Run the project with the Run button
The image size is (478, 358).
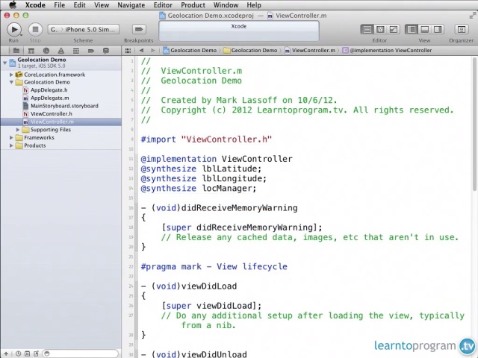pos(14,30)
